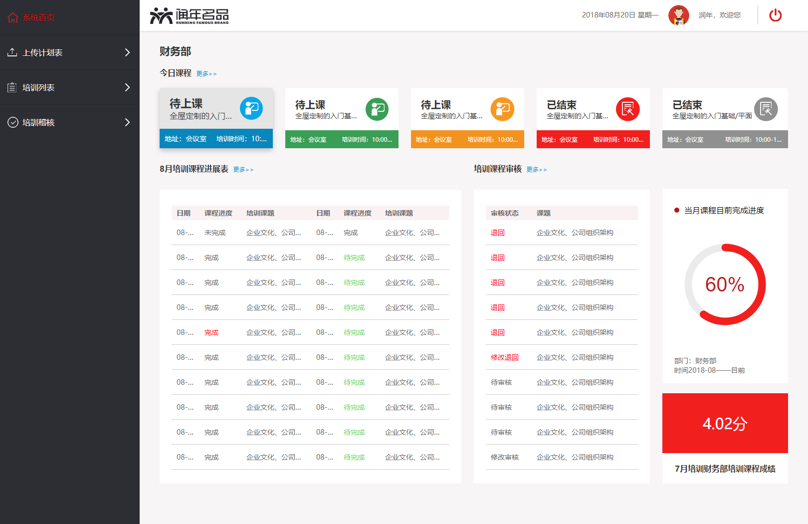
Task: Click the 修改退回 status in review table
Action: (505, 357)
